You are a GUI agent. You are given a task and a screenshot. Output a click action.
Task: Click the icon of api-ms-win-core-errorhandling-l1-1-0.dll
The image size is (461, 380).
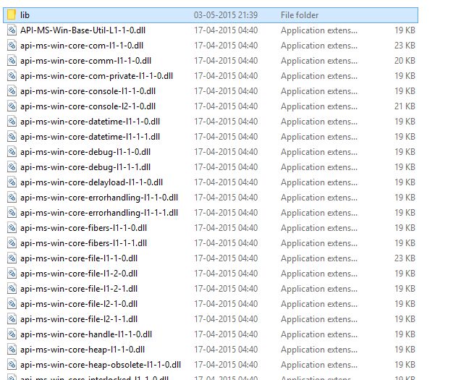12,198
